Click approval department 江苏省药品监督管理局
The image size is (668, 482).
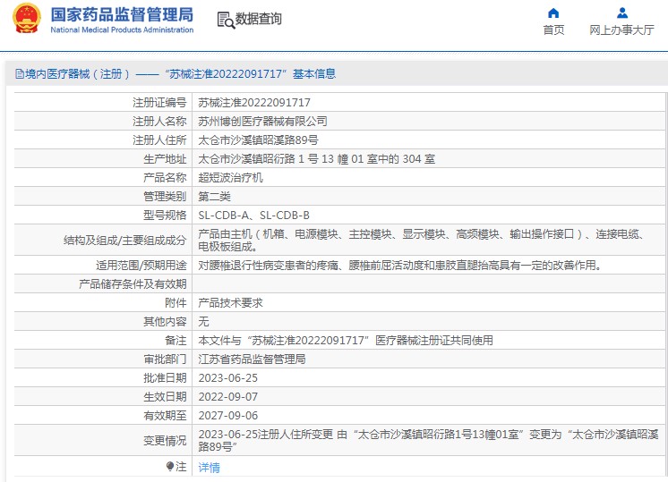point(252,359)
